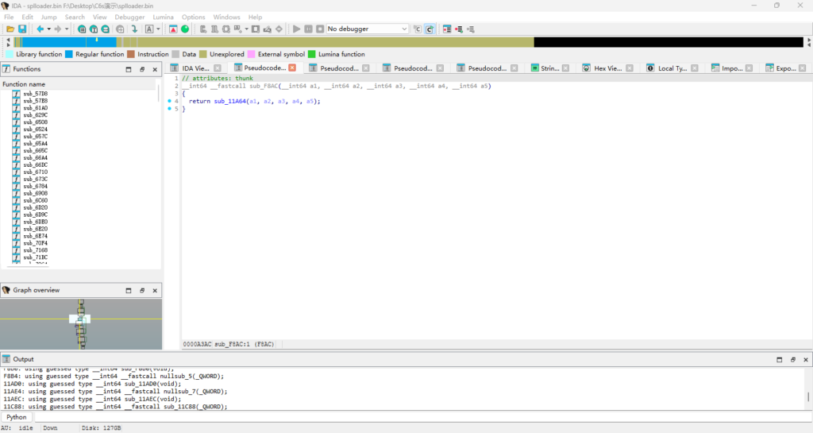This screenshot has width=813, height=433.
Task: Open the Debugger menu
Action: tap(129, 17)
